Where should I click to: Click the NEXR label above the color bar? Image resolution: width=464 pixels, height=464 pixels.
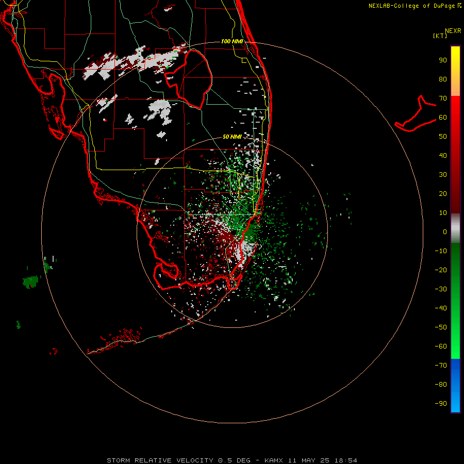[x=453, y=31]
